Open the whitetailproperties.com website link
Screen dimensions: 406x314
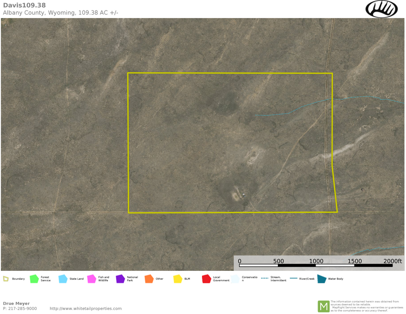tap(85, 308)
